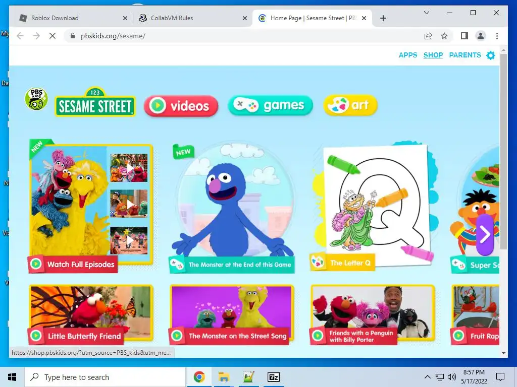Play the second small episode thumbnail

[x=129, y=204]
